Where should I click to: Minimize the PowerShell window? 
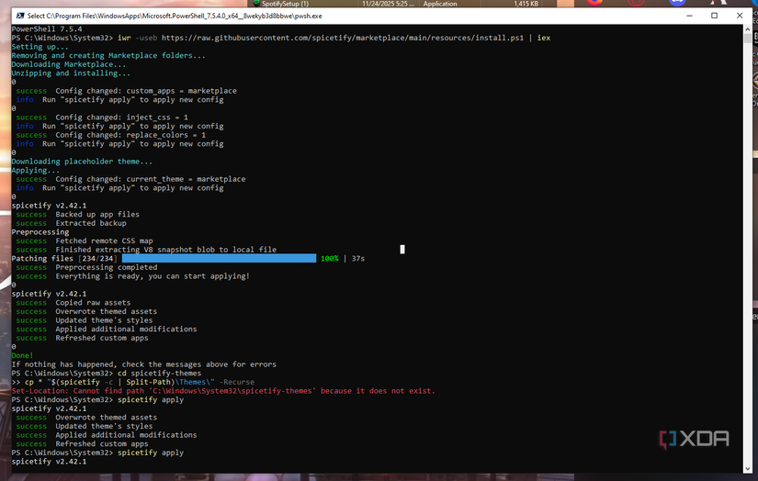(x=689, y=16)
